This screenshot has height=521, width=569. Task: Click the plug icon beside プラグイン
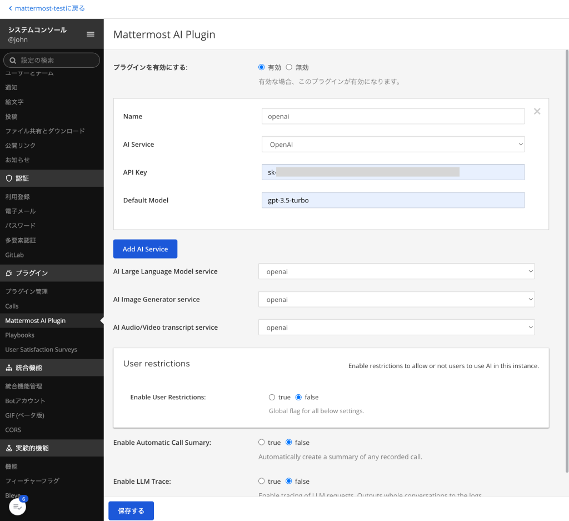(x=9, y=273)
